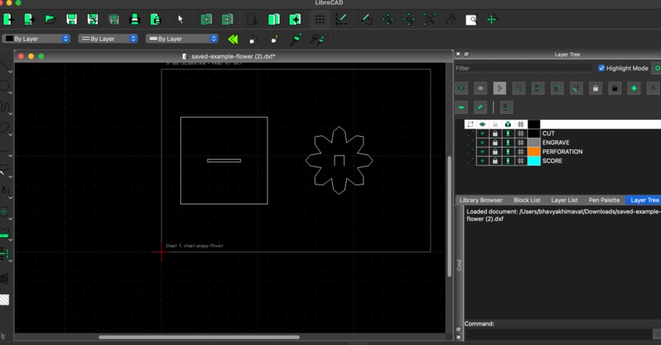Save the drawing with the Save icon

click(x=71, y=20)
